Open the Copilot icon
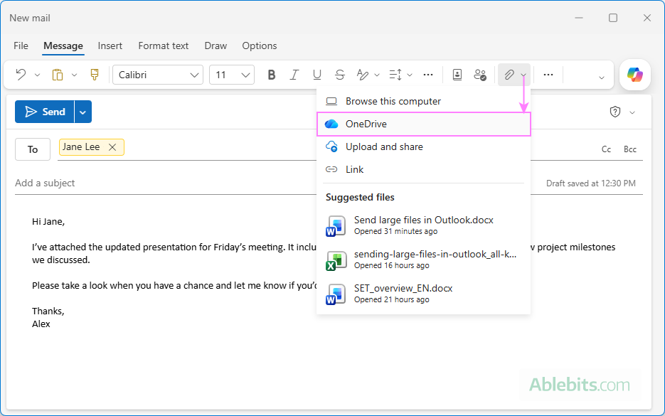665x416 pixels. 635,75
